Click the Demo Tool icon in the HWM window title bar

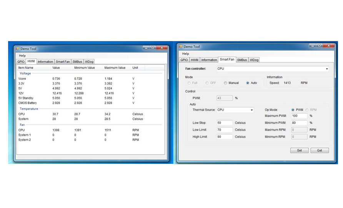click(17, 49)
